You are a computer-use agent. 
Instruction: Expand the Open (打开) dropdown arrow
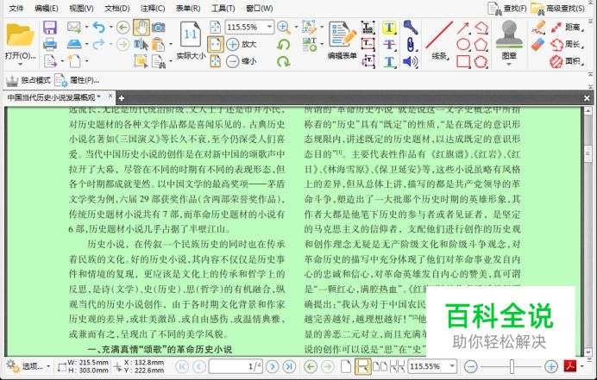point(20,65)
